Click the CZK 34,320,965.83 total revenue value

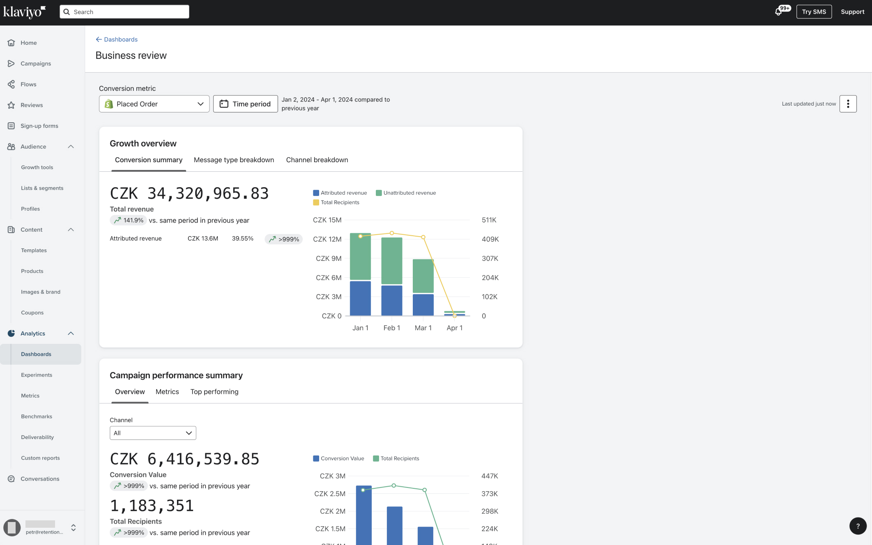point(189,193)
